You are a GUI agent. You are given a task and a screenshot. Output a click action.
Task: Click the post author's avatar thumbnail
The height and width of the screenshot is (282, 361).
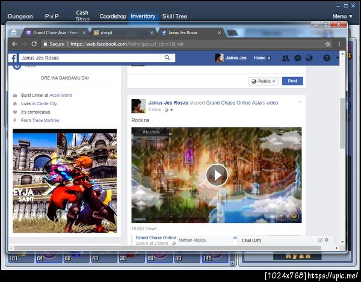138,106
